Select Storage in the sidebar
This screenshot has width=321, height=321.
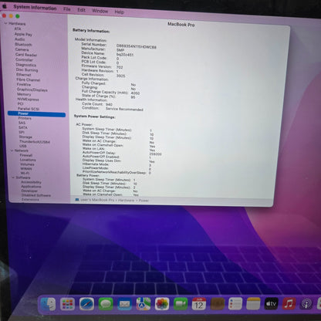click(25, 137)
